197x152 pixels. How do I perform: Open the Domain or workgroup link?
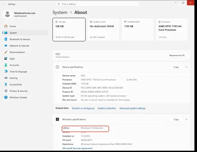pos(83,108)
